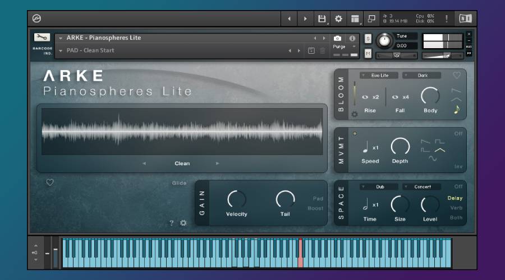The image size is (505, 280).
Task: Click the yellow note icon in Bloom
Action: pyautogui.click(x=457, y=109)
